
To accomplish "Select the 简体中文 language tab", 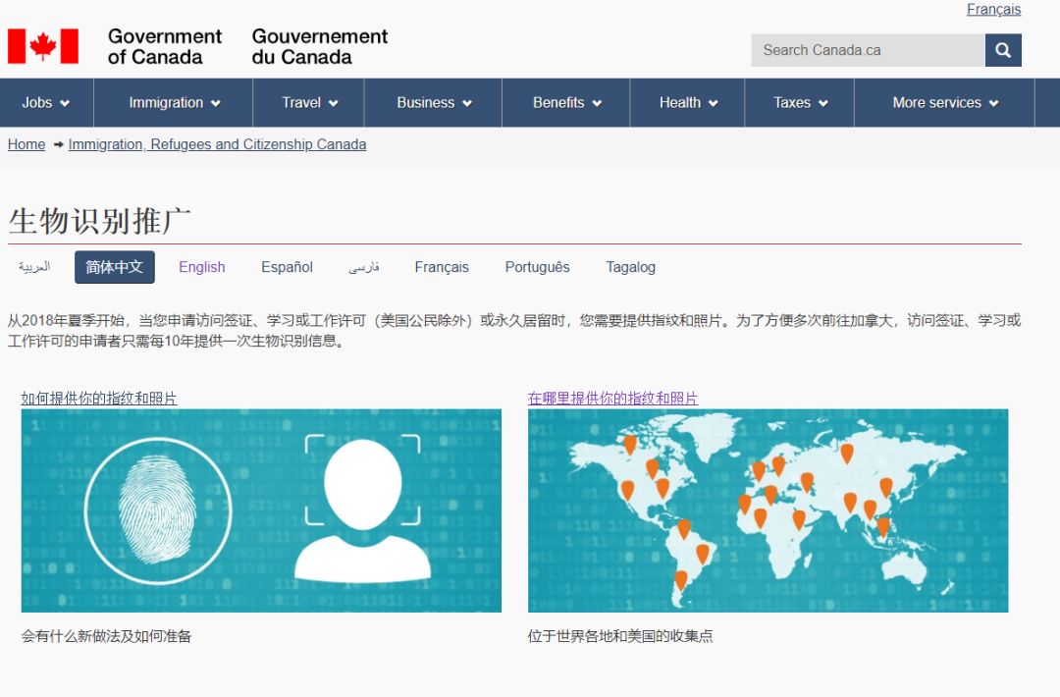I will click(x=114, y=267).
